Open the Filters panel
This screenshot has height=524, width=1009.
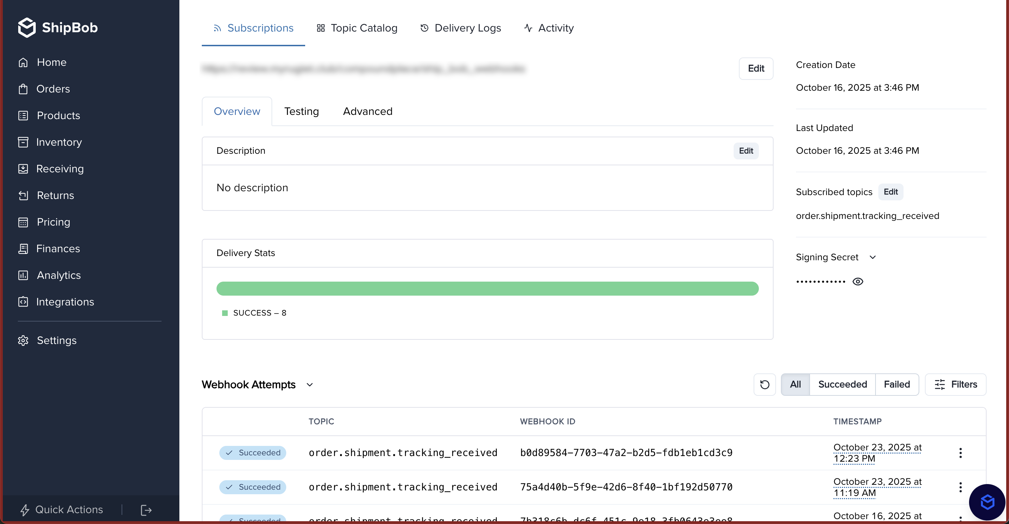click(955, 384)
